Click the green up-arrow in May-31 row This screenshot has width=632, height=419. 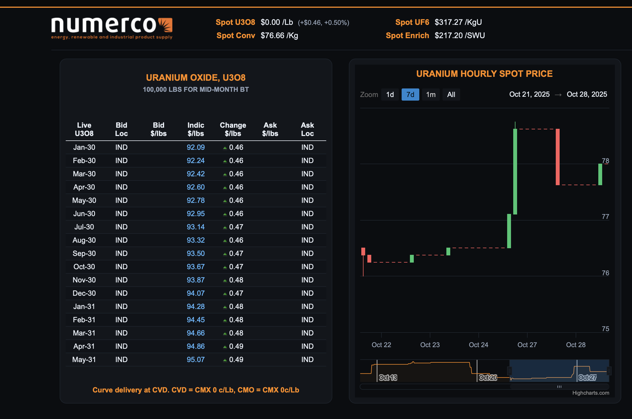[225, 360]
